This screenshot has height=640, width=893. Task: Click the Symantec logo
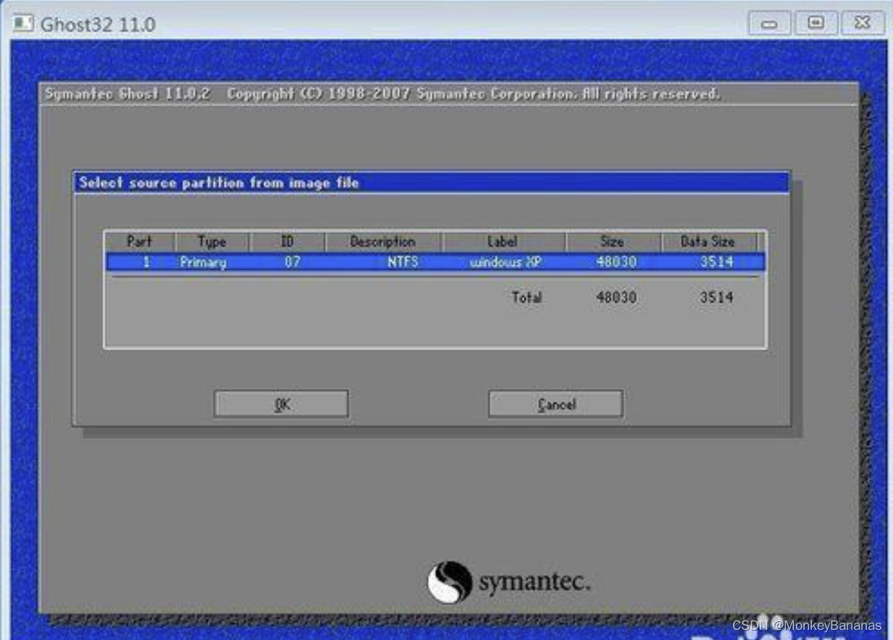point(508,582)
